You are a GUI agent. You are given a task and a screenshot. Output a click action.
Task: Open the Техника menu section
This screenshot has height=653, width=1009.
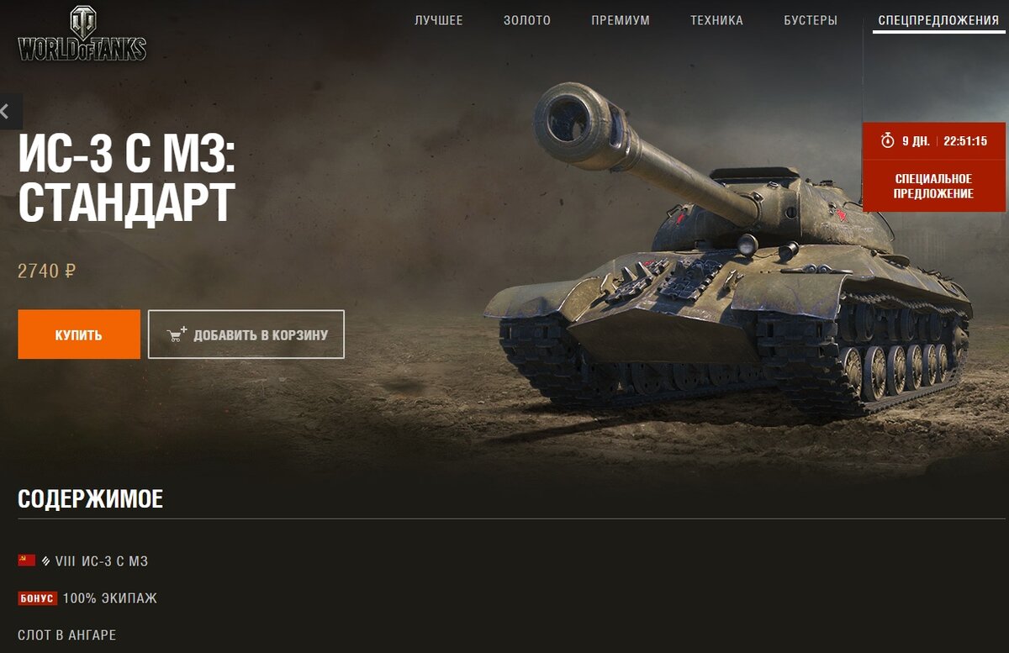pos(716,20)
